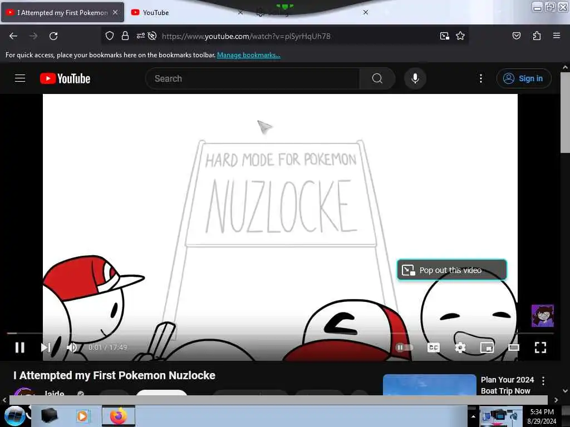Image resolution: width=570 pixels, height=427 pixels.
Task: Click the Sign in button
Action: (524, 78)
